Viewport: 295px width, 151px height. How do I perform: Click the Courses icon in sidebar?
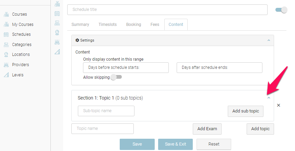pos(6,14)
